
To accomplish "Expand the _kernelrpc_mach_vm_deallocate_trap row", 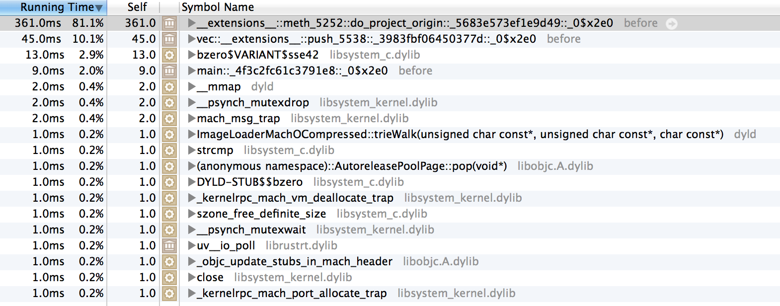I will tap(191, 198).
